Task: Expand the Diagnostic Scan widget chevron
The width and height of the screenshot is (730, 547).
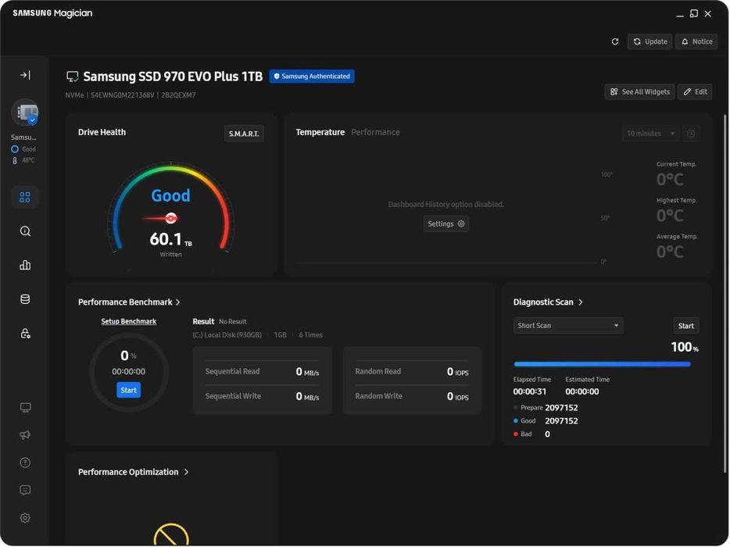Action: (x=581, y=302)
